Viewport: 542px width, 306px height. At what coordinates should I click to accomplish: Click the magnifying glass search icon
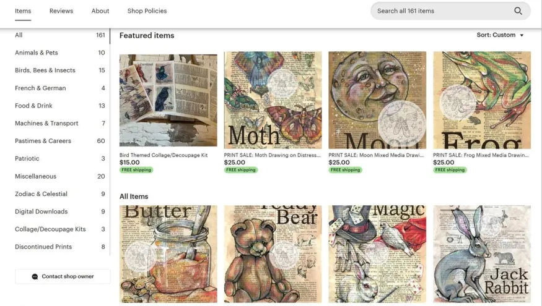coord(518,11)
